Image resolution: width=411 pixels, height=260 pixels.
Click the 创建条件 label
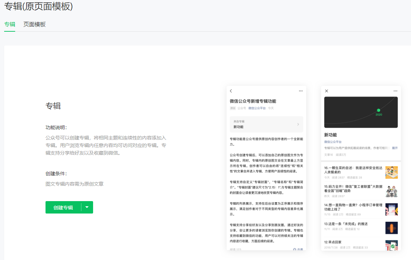click(56, 174)
